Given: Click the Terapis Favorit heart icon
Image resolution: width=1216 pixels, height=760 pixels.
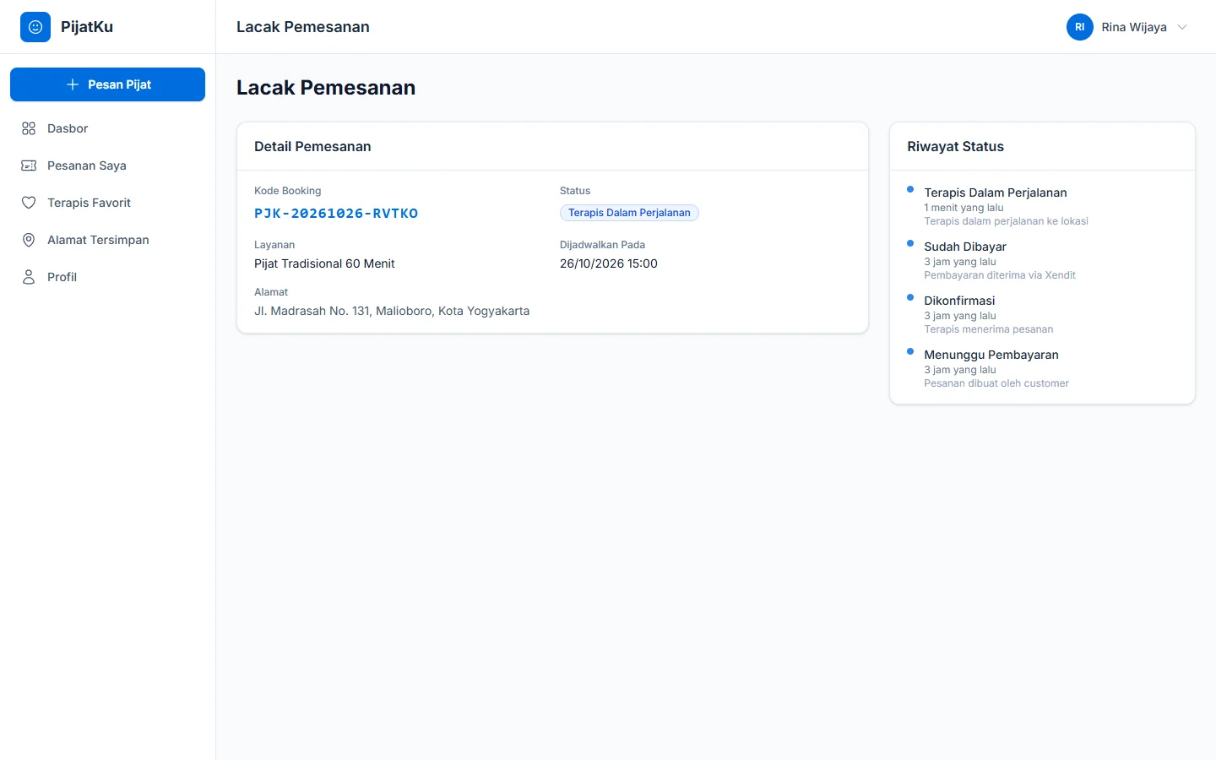Looking at the screenshot, I should click(29, 203).
